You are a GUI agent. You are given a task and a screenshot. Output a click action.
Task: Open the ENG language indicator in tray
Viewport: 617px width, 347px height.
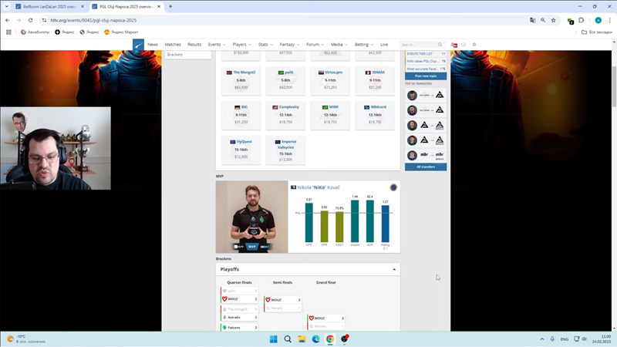pos(565,339)
